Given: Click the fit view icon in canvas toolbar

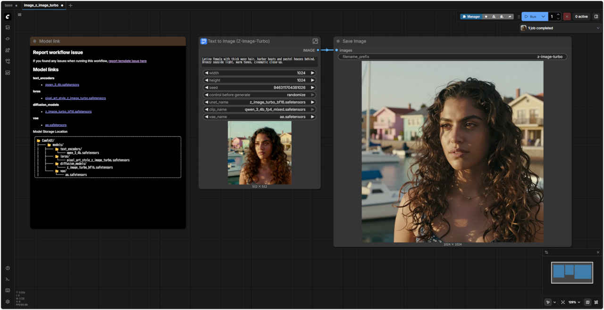Looking at the screenshot, I should 563,302.
